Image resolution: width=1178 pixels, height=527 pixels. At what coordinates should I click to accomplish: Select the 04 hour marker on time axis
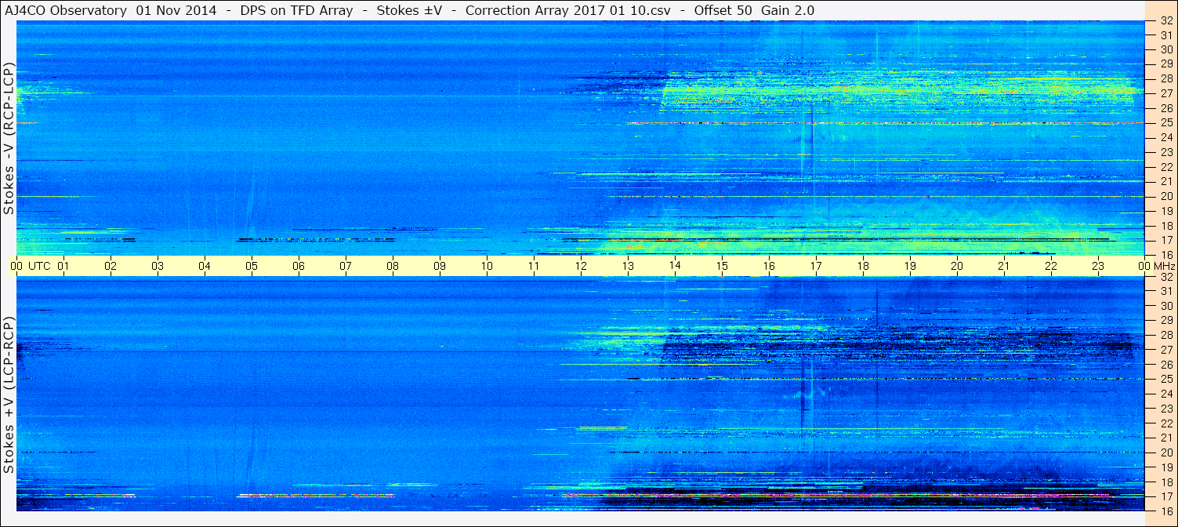[x=205, y=266]
